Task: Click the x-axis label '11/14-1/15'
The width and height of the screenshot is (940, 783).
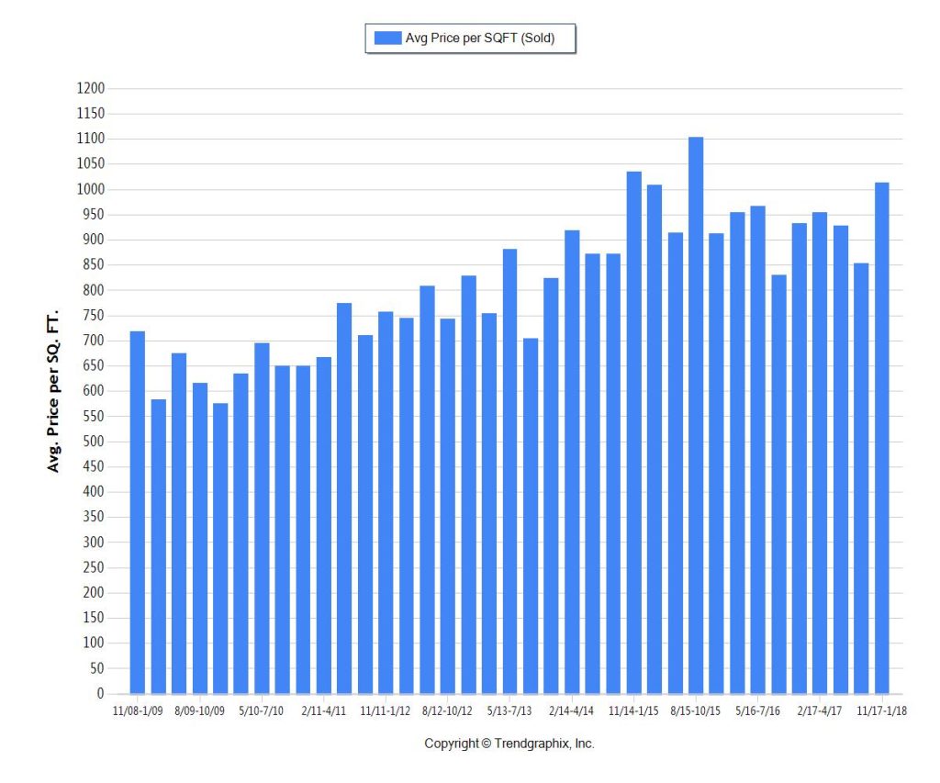Action: 633,711
